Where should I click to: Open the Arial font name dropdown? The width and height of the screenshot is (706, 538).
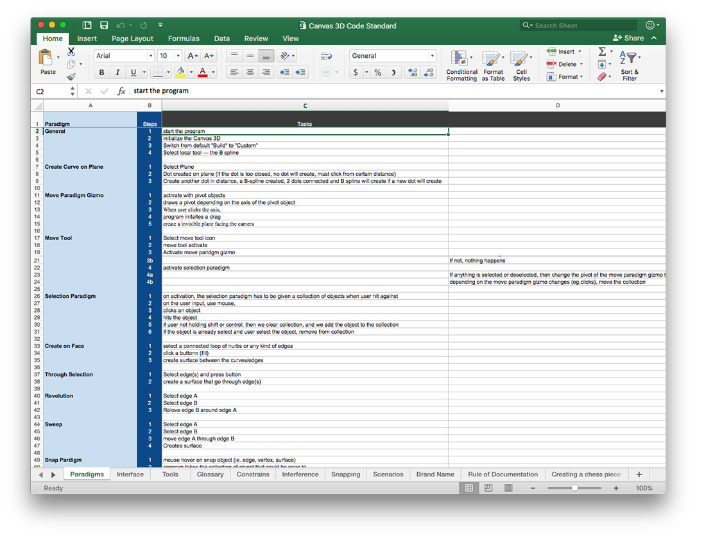[151, 56]
